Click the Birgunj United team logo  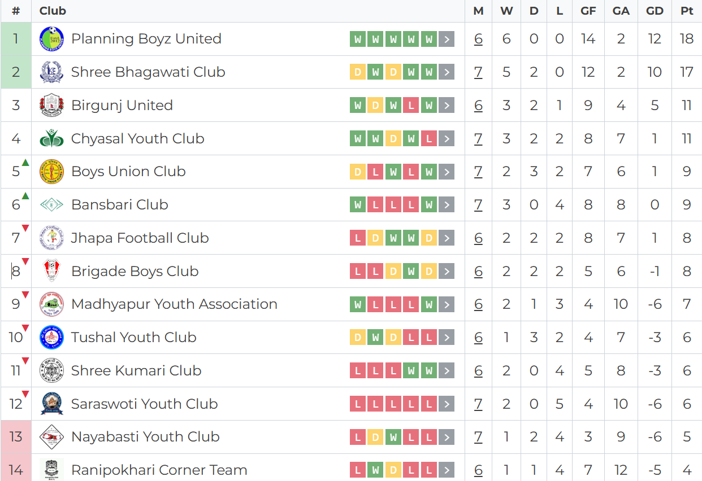[51, 106]
